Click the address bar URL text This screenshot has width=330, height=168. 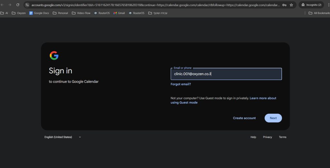point(156,5)
